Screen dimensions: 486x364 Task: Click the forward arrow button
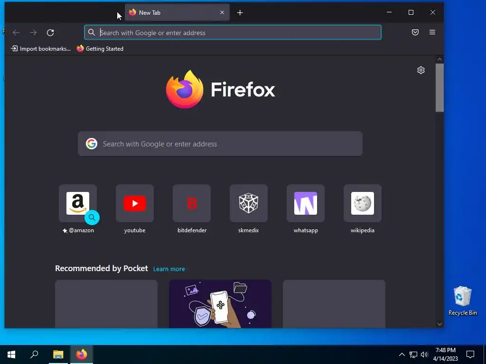(33, 33)
